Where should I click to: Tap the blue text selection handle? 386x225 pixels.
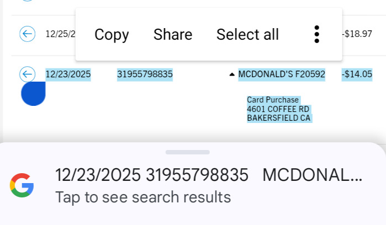pos(33,94)
